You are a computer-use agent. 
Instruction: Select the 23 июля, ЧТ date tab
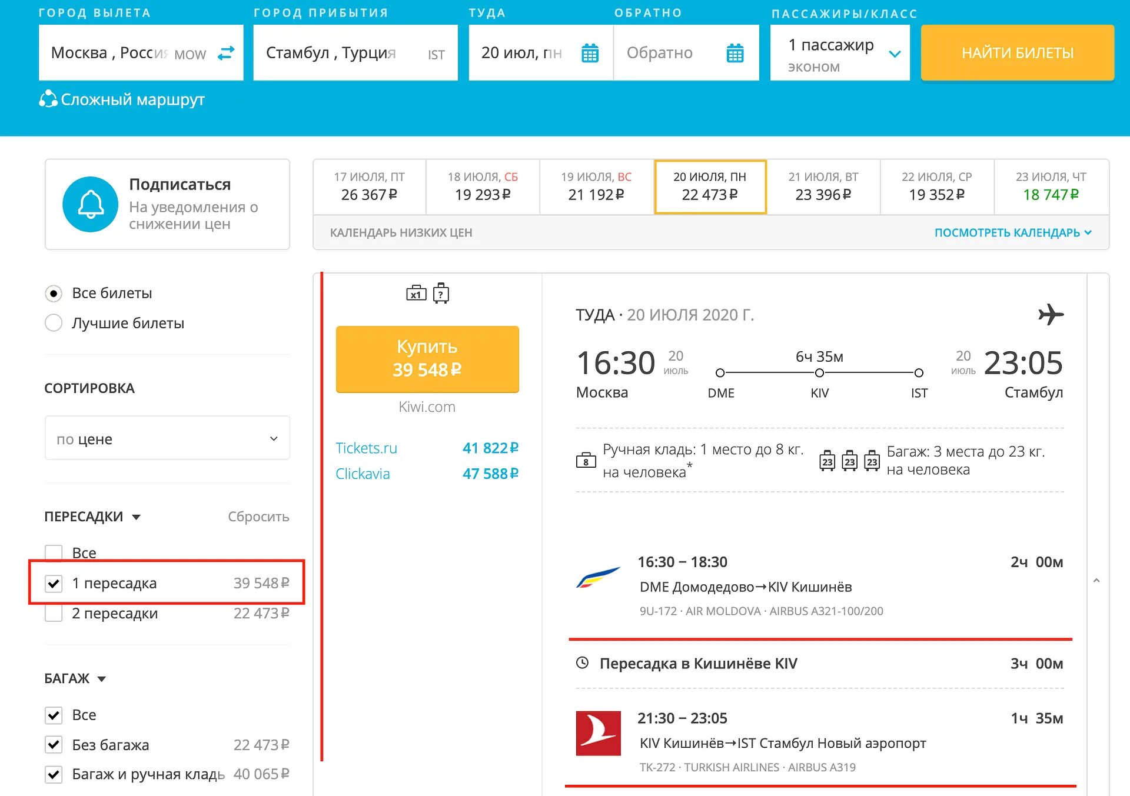(x=1051, y=186)
